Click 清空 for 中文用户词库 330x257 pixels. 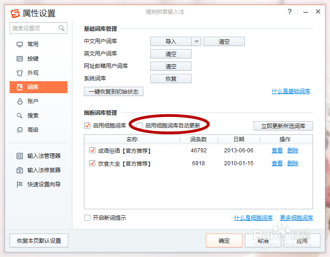point(224,41)
